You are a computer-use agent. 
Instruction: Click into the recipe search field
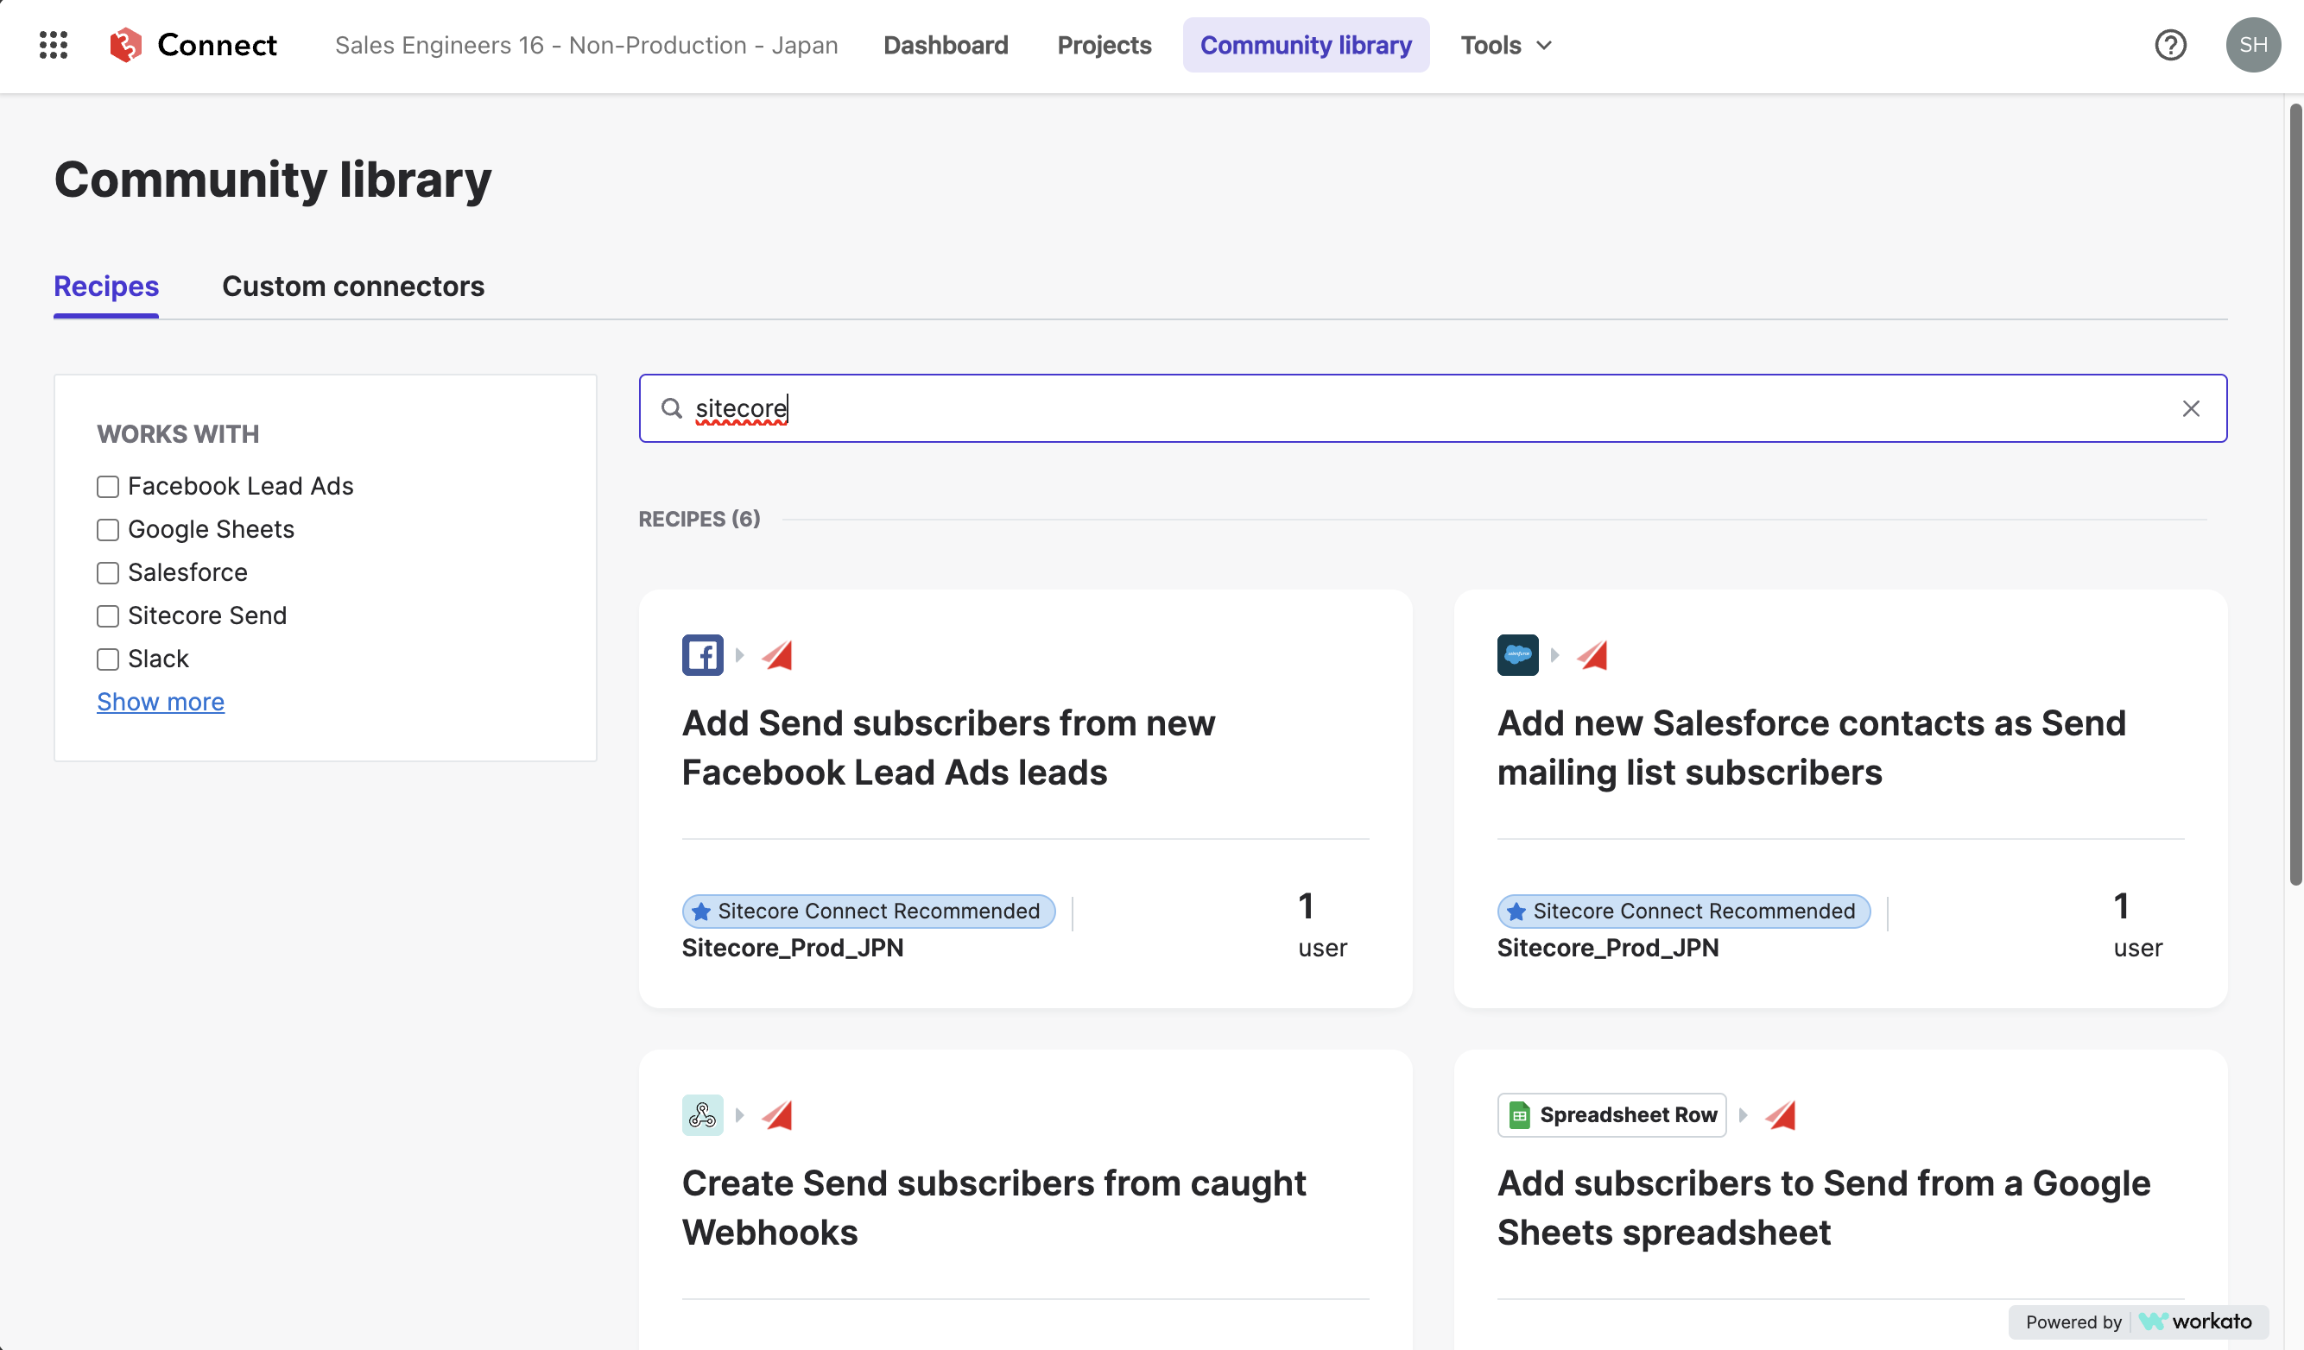[x=1433, y=408]
